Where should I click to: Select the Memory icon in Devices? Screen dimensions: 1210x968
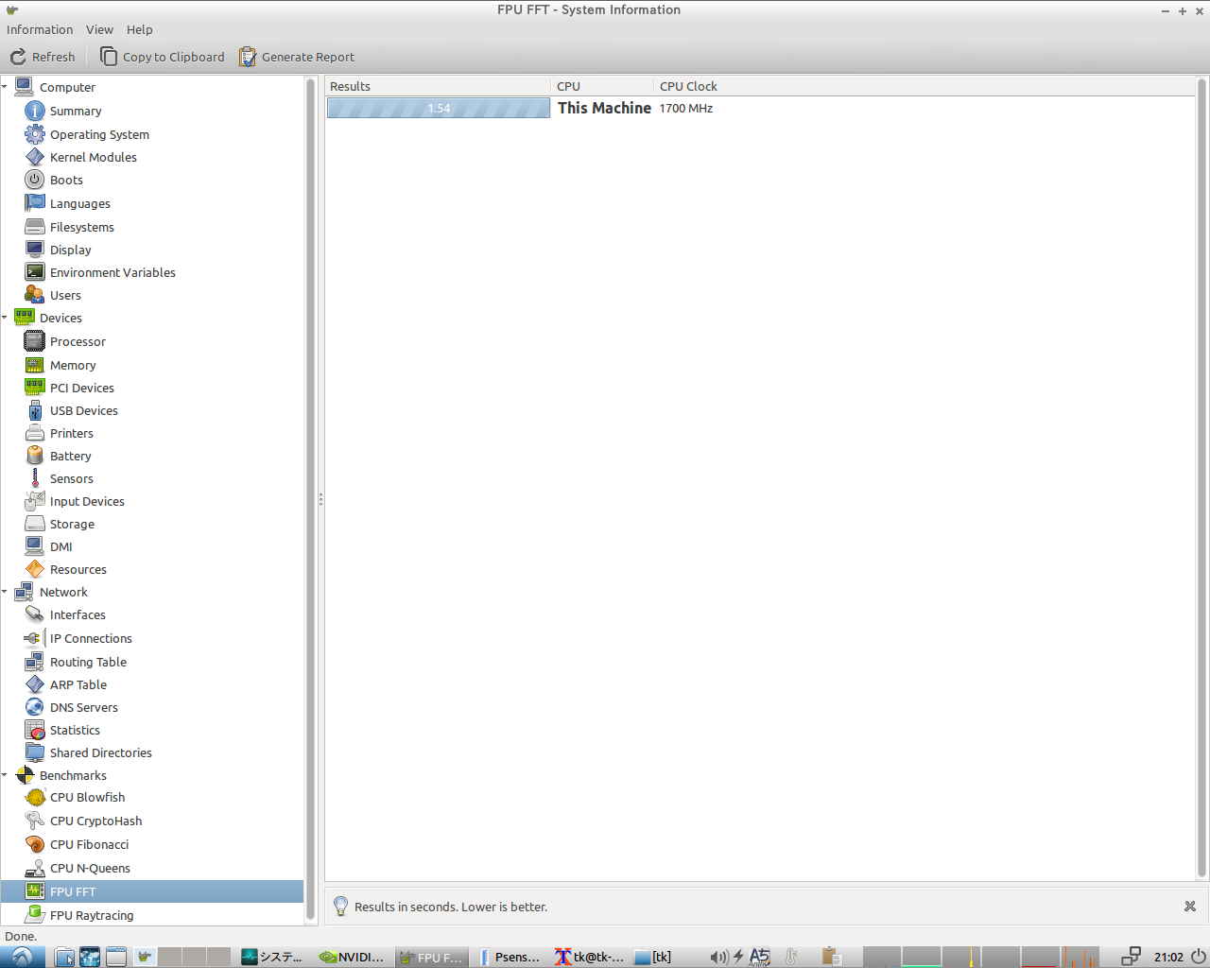pos(35,365)
